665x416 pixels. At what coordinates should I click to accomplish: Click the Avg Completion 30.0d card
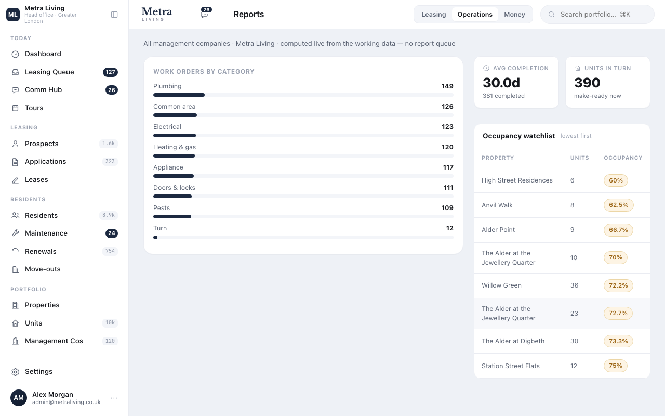pos(516,82)
